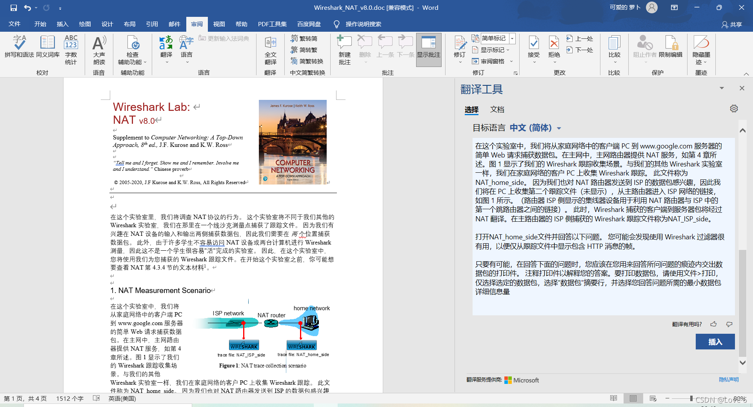Collapse the ribbon with the chevron
753x407 pixels.
[746, 74]
